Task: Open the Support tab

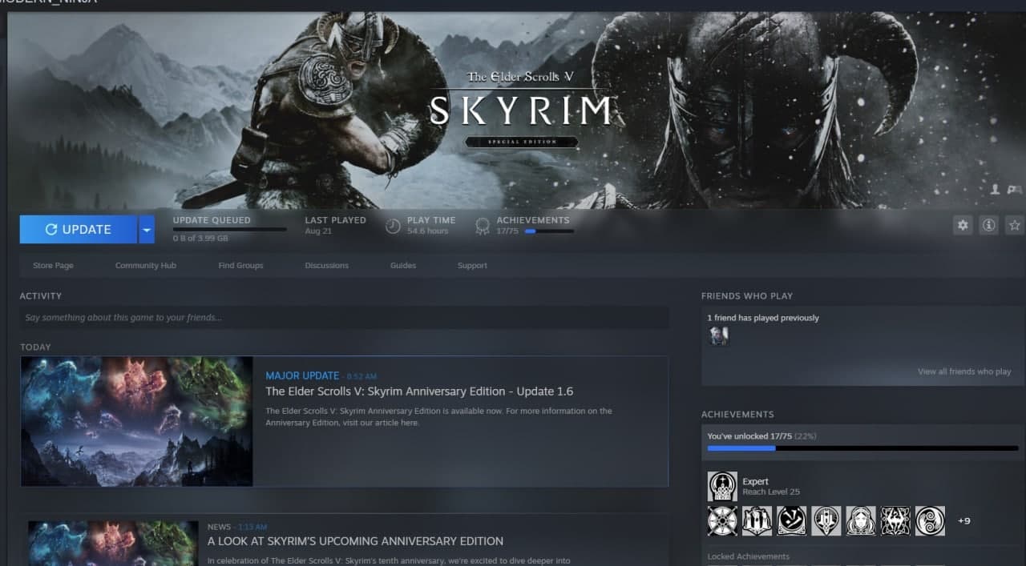Action: pos(472,265)
